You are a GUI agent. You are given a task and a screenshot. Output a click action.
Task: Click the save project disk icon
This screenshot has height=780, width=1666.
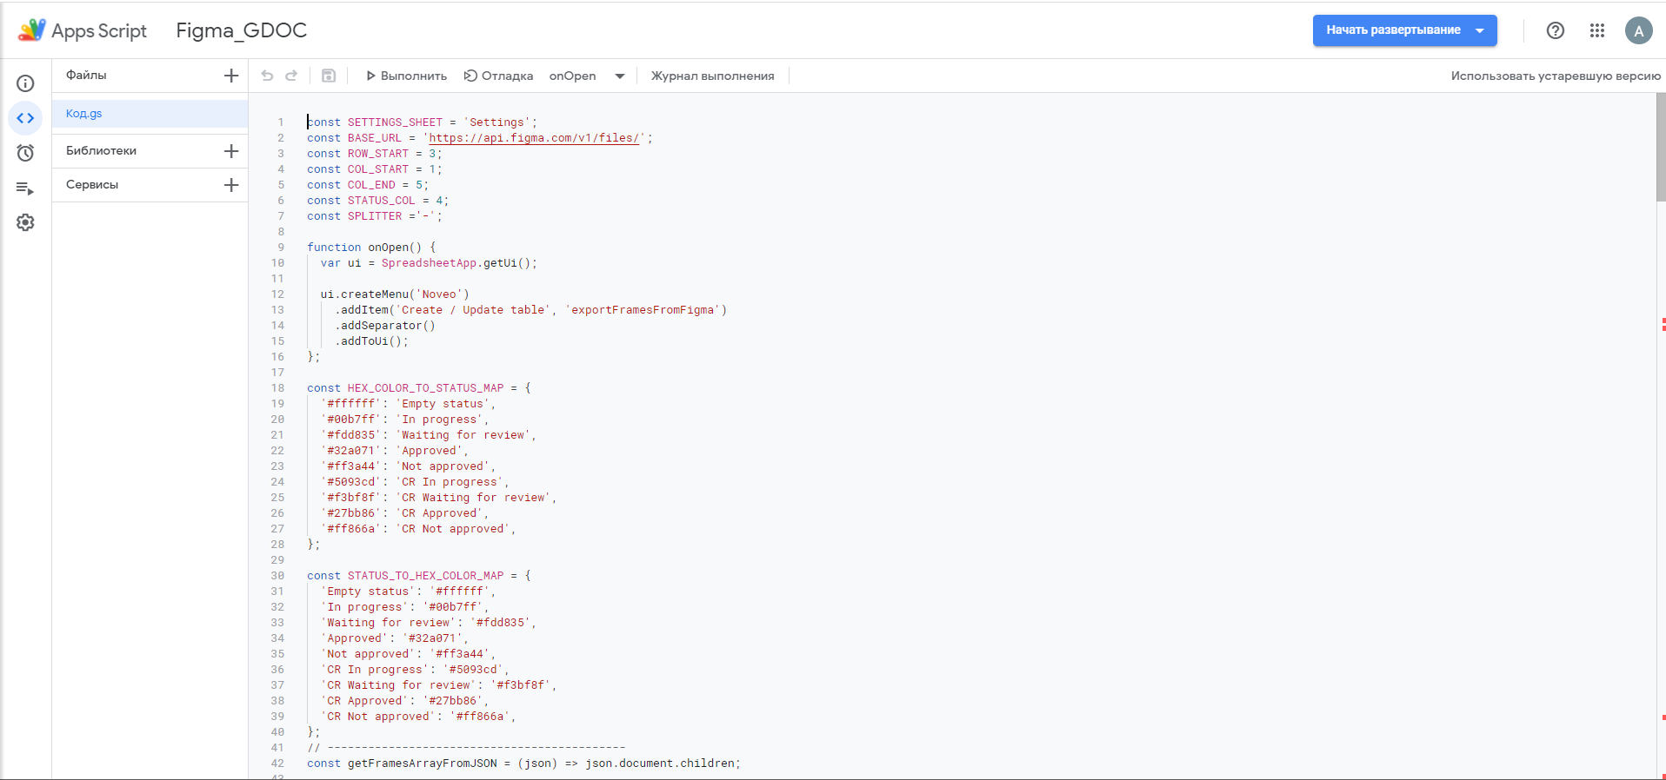pyautogui.click(x=329, y=76)
